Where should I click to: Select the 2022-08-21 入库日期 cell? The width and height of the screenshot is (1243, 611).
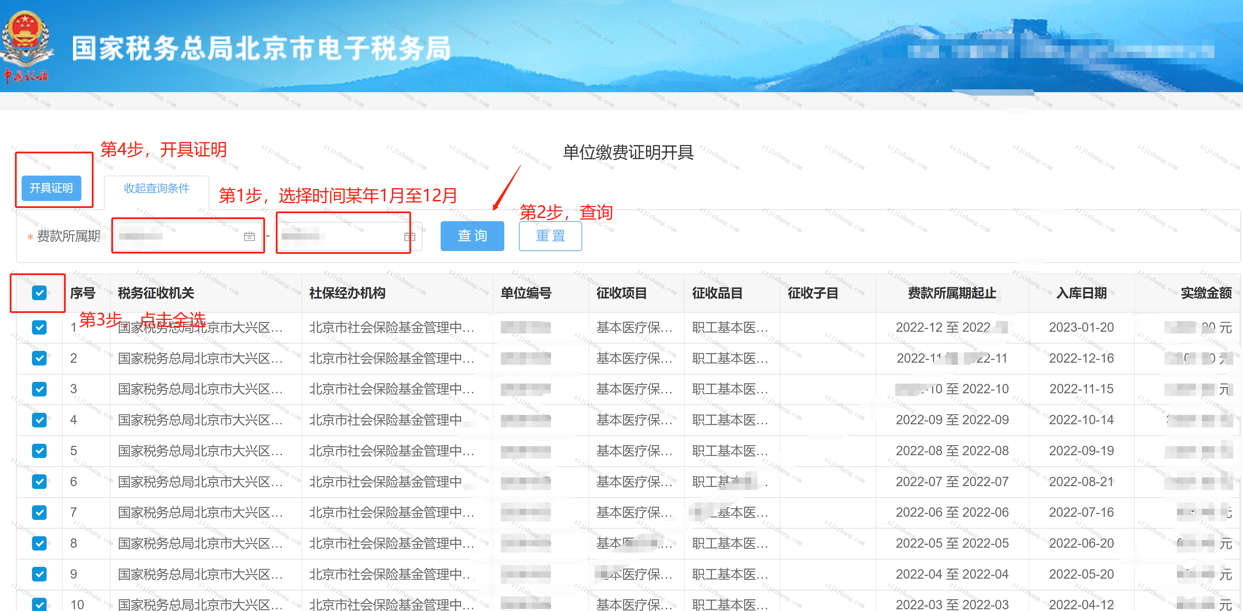click(1081, 482)
